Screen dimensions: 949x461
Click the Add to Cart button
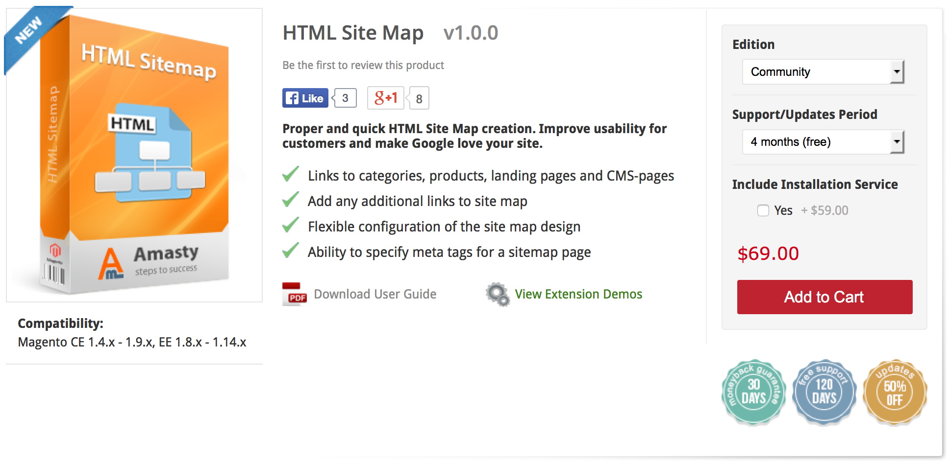(x=824, y=297)
